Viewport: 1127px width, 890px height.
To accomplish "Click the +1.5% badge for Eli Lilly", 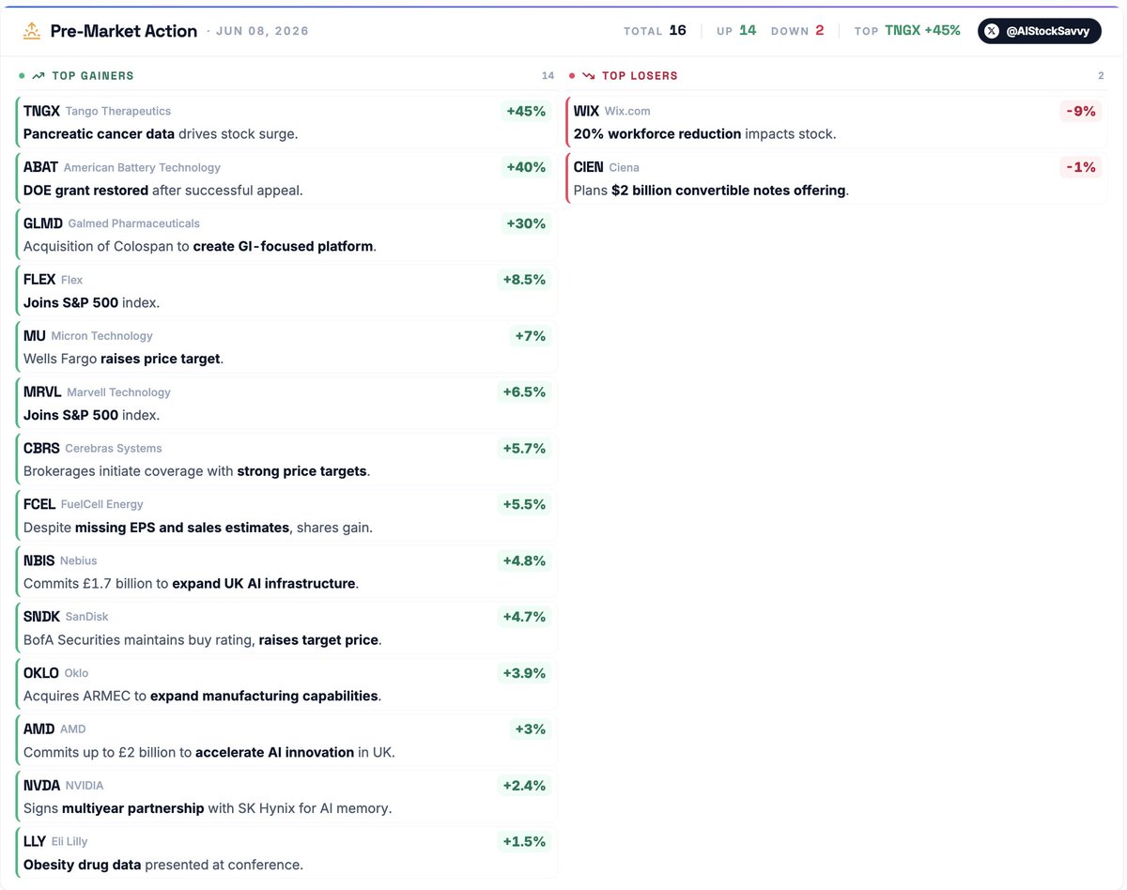I will [524, 842].
